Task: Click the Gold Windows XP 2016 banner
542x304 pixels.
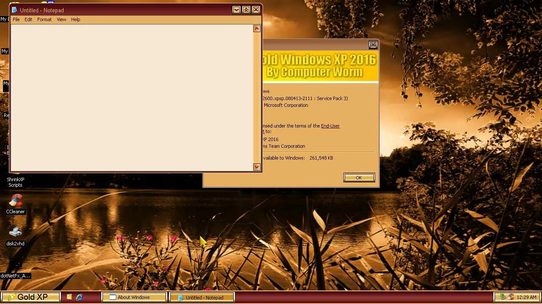Action: 320,66
